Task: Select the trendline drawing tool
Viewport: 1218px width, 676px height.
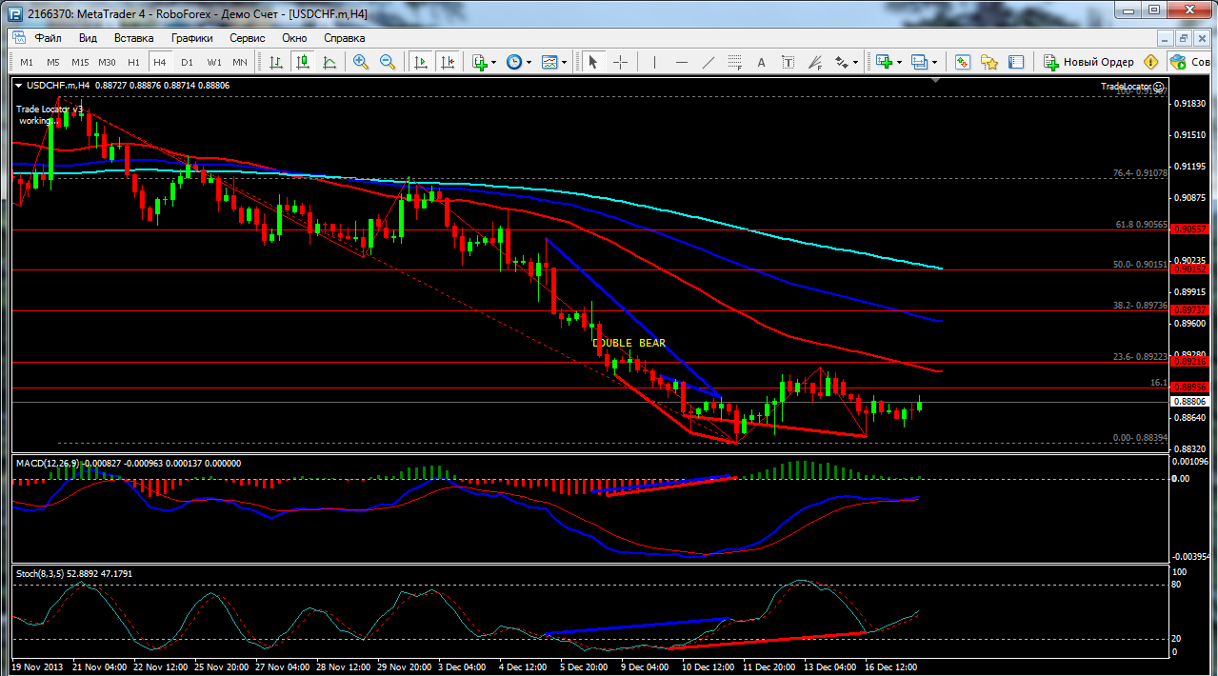Action: 708,62
